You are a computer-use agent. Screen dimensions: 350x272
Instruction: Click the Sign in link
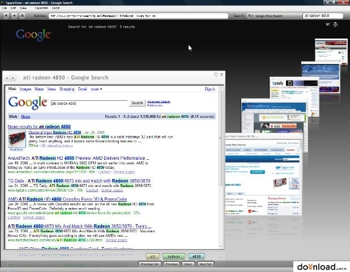(210, 89)
